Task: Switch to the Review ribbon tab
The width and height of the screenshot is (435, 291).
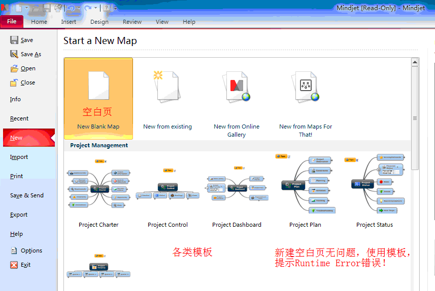Action: coord(132,22)
